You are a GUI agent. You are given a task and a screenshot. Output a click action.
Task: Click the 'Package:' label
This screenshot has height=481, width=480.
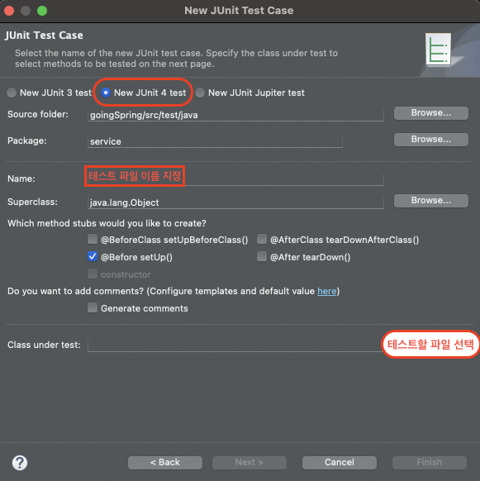[27, 140]
